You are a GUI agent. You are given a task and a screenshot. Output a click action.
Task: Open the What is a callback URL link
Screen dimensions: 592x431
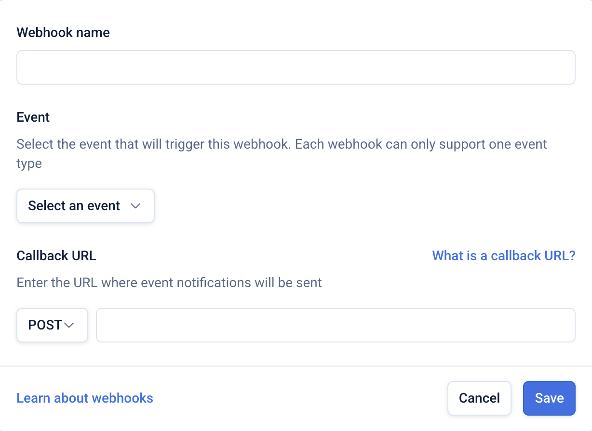click(504, 255)
